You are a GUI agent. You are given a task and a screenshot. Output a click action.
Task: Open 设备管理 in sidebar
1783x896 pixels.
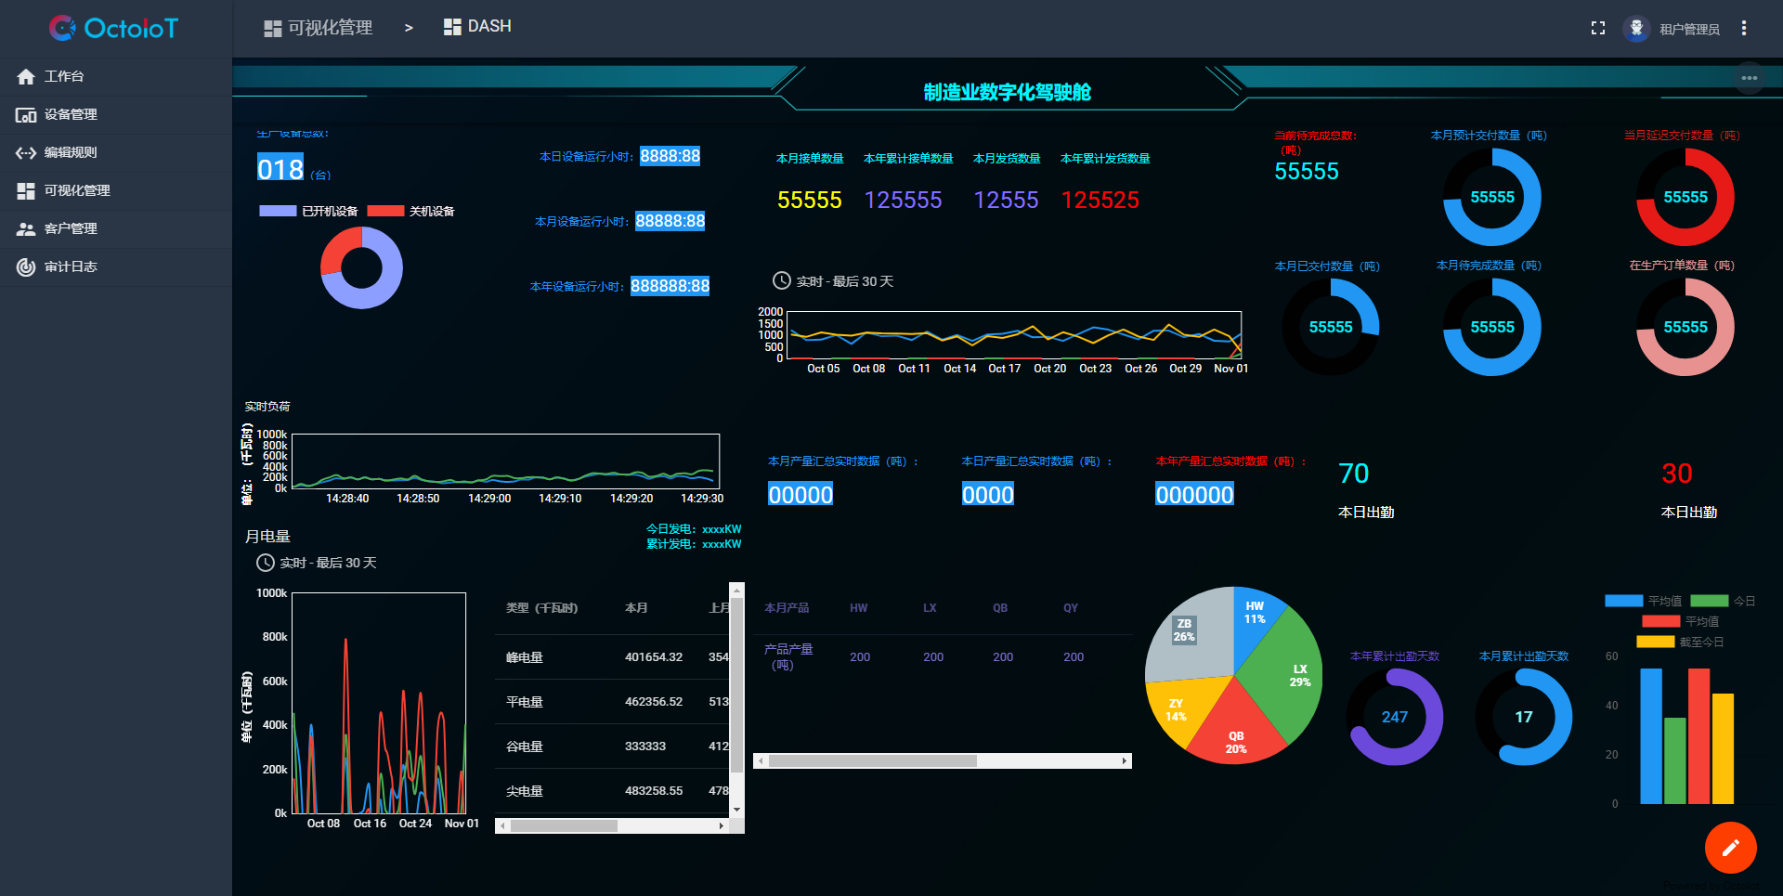pyautogui.click(x=70, y=114)
